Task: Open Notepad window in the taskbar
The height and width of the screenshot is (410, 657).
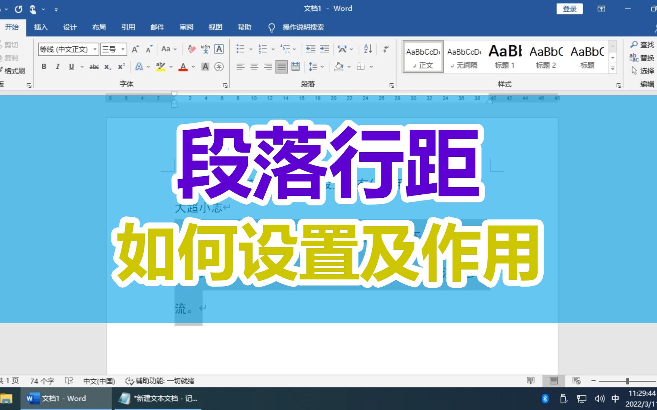Action: 158,399
